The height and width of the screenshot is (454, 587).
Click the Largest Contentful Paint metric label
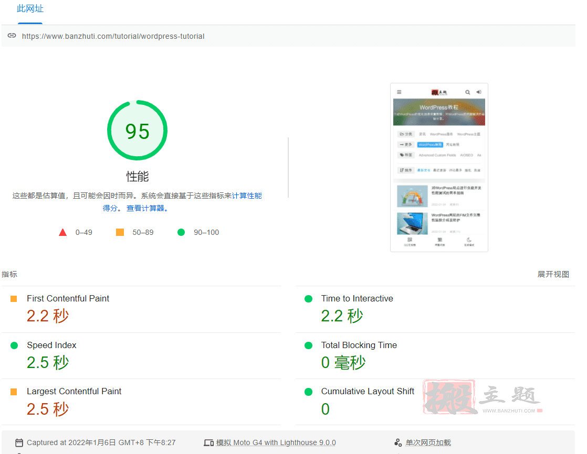point(74,391)
